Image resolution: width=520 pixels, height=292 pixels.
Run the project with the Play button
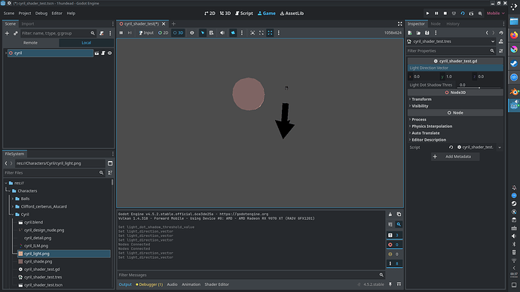(427, 14)
